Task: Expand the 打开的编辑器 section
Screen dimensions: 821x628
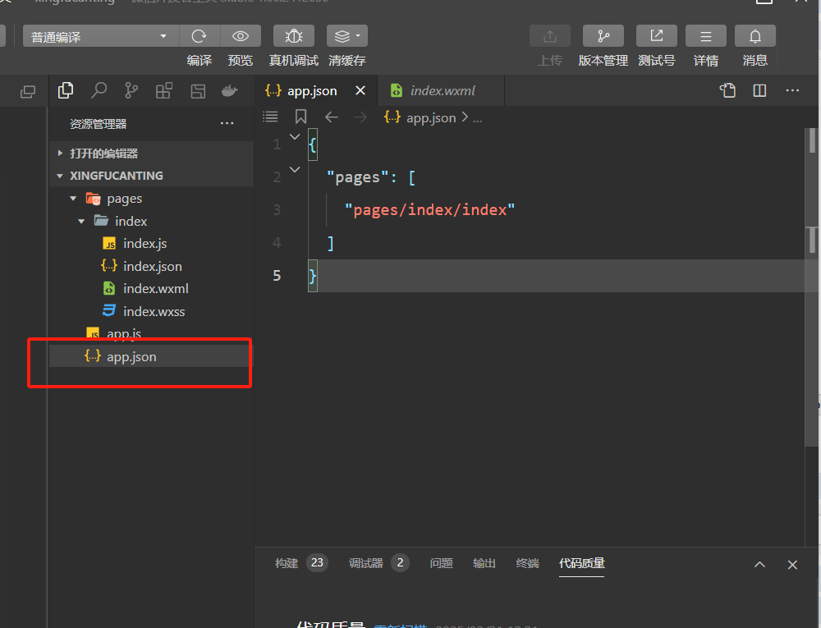Action: point(151,154)
